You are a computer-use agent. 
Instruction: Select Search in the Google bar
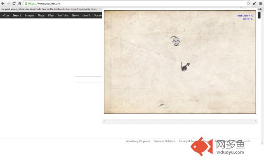pos(17,15)
